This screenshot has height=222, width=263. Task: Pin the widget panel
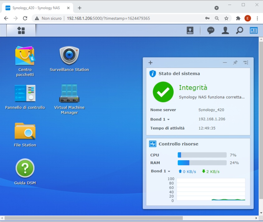pos(235,63)
